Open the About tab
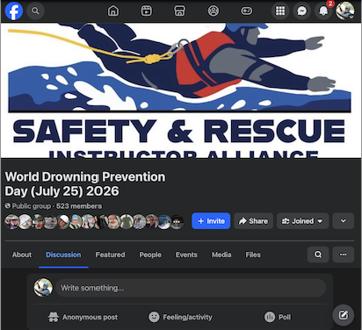This screenshot has height=330, width=362. click(22, 255)
